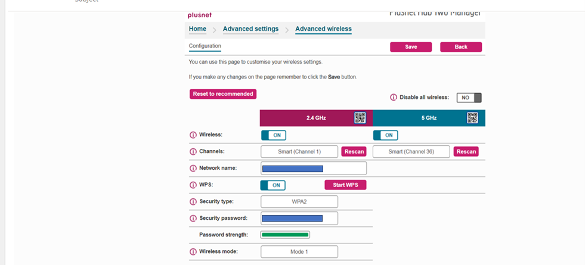Open the Security type WPA2 dropdown
Viewport: 585px width, 265px height.
299,202
